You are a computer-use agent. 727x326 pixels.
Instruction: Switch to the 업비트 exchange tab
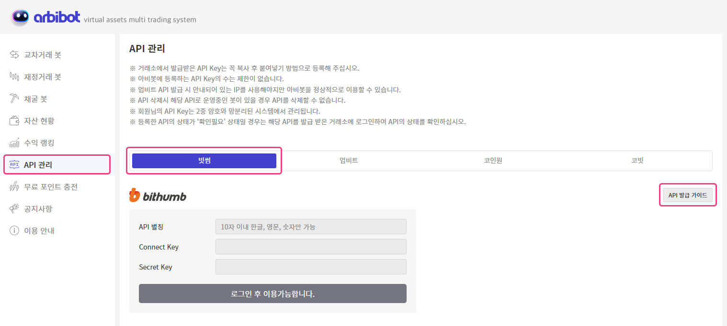tap(349, 161)
